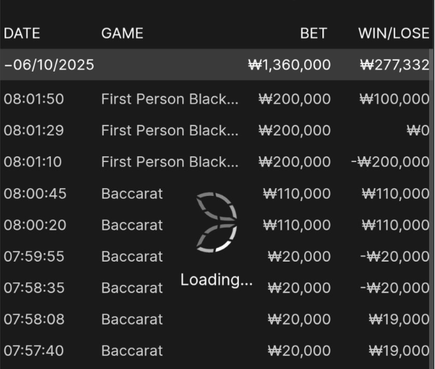Viewport: 435px width, 369px height.
Task: Select the 07:57:40 Baccarat row
Action: (132, 351)
